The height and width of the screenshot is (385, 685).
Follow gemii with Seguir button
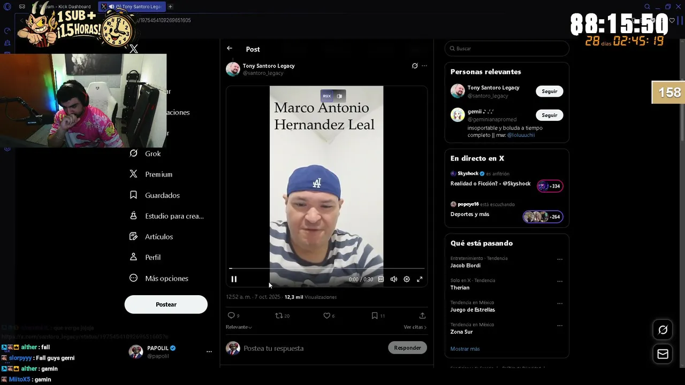pyautogui.click(x=550, y=115)
